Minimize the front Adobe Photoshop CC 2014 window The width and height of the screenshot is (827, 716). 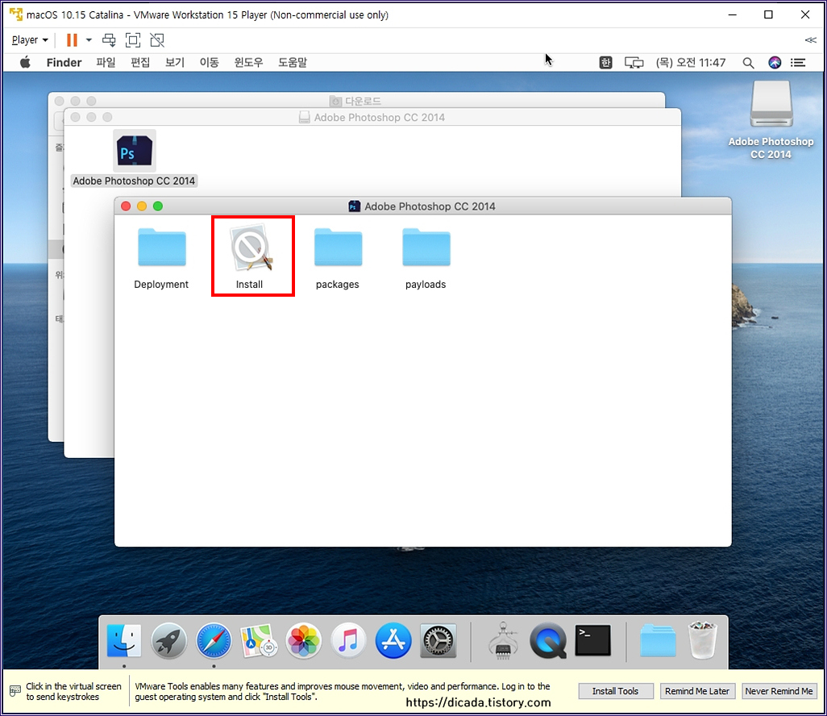pos(142,206)
